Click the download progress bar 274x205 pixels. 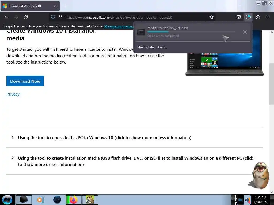click(x=191, y=32)
